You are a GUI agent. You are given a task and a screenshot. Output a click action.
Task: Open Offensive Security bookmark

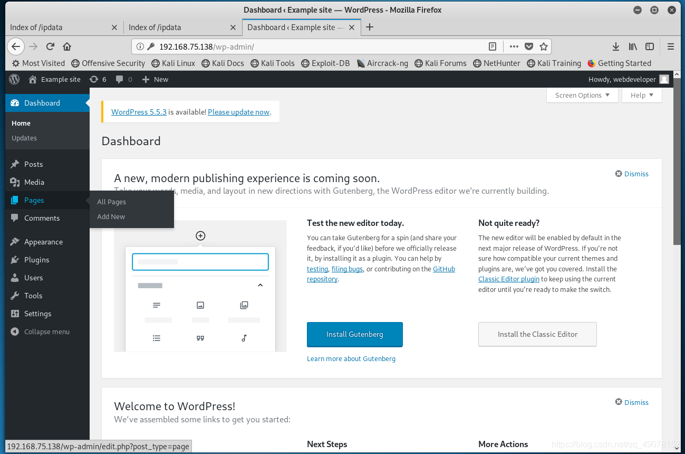[x=108, y=63]
